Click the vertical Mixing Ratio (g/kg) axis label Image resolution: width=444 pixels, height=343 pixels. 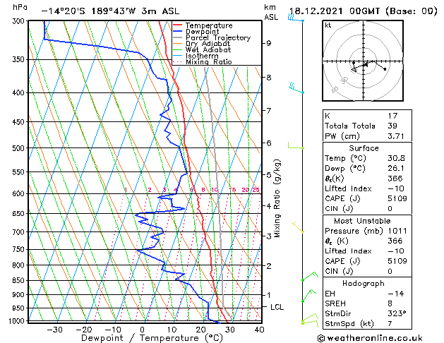click(x=277, y=198)
